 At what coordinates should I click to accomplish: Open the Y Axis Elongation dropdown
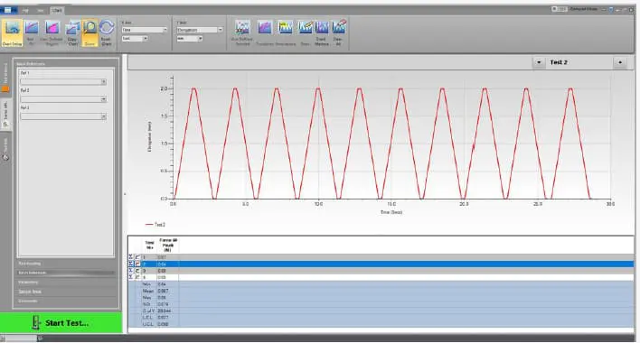click(200, 30)
